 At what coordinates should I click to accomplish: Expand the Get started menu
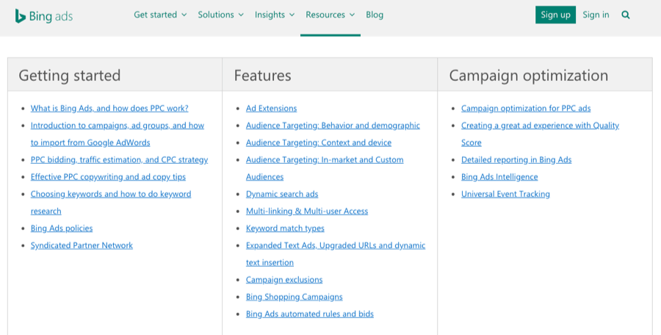click(x=160, y=15)
